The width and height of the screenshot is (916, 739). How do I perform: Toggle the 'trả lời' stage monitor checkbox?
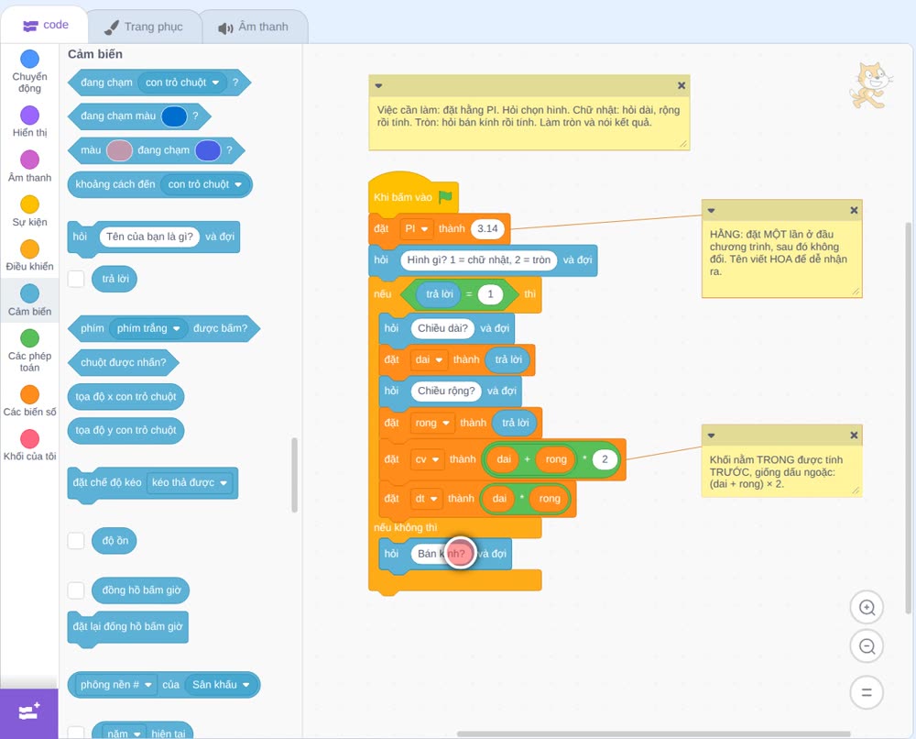tap(76, 279)
